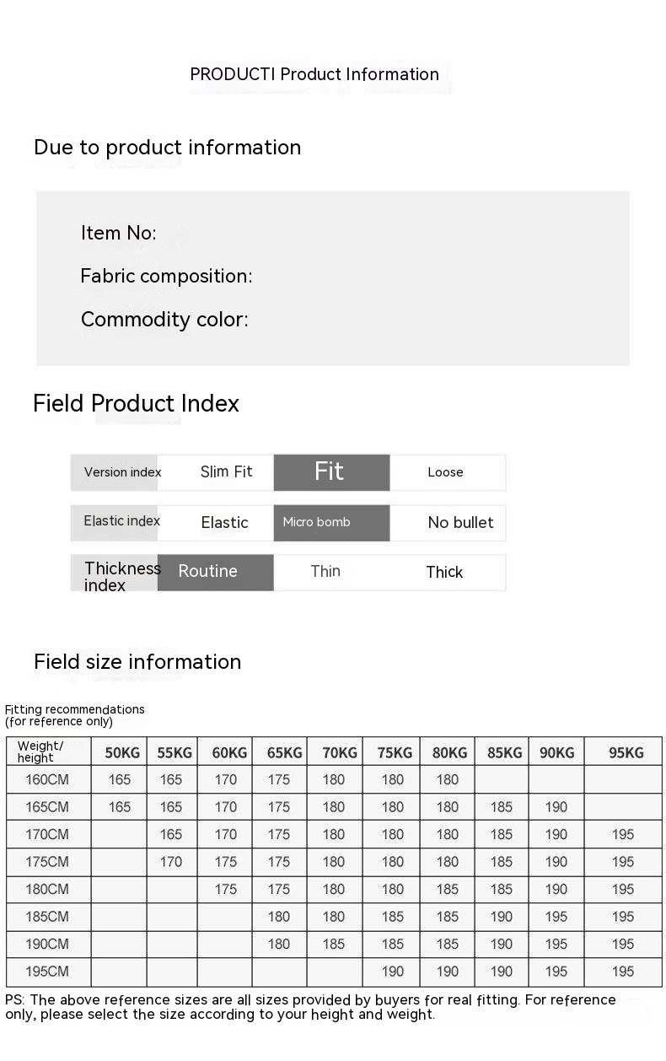Choose the Thin thickness option
The width and height of the screenshot is (666, 1061).
[x=325, y=572]
